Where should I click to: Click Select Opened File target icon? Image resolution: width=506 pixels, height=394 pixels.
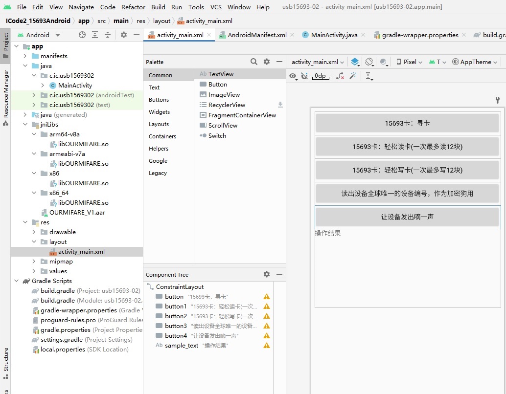click(82, 35)
